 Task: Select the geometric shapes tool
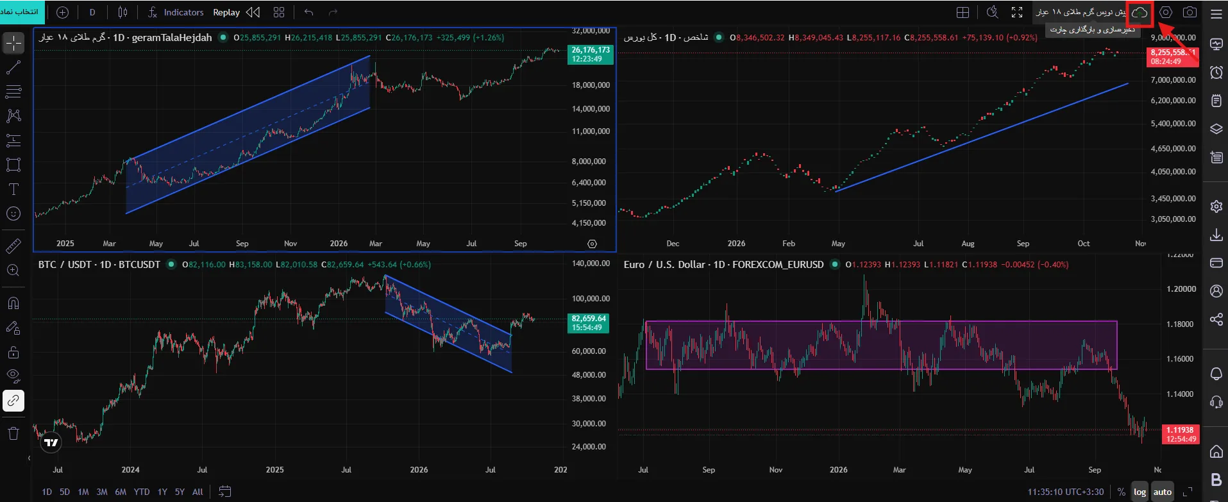(13, 165)
